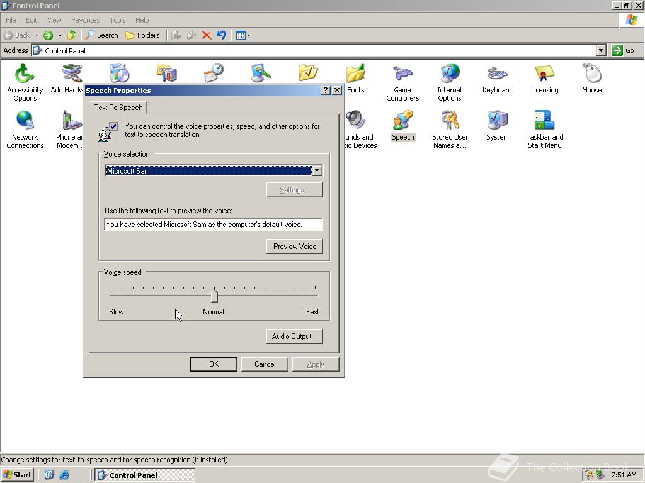Click the Control Panel taskbar button
The height and width of the screenshot is (483, 645).
tap(145, 475)
